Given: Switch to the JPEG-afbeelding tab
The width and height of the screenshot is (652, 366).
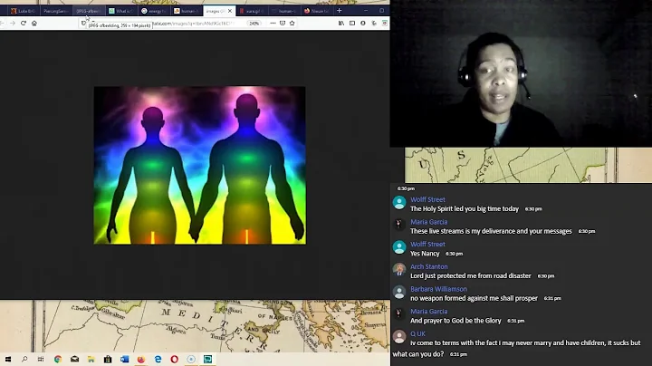Looking at the screenshot, I should 89,11.
